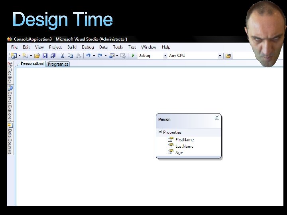The image size is (287, 215).
Task: Click the Open File folder icon
Action: point(37,56)
